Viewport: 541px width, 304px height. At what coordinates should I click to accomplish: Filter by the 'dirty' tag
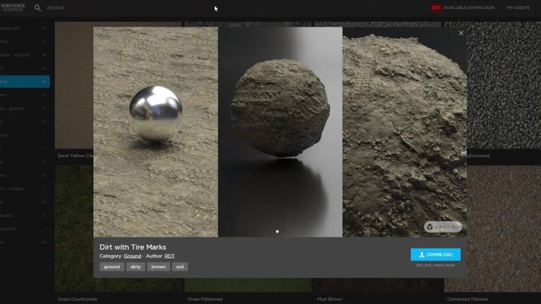click(136, 267)
